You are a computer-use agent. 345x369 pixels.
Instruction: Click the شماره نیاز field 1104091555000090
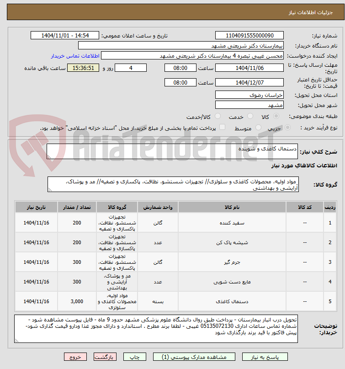(x=249, y=36)
